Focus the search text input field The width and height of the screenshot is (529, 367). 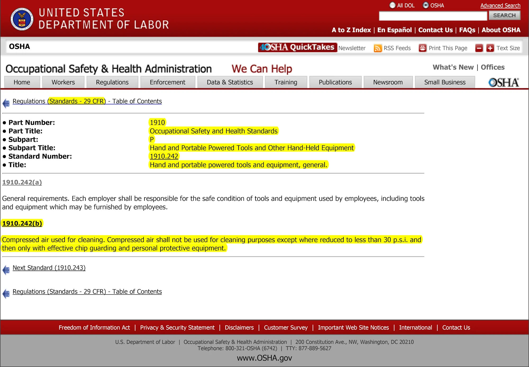coord(433,16)
